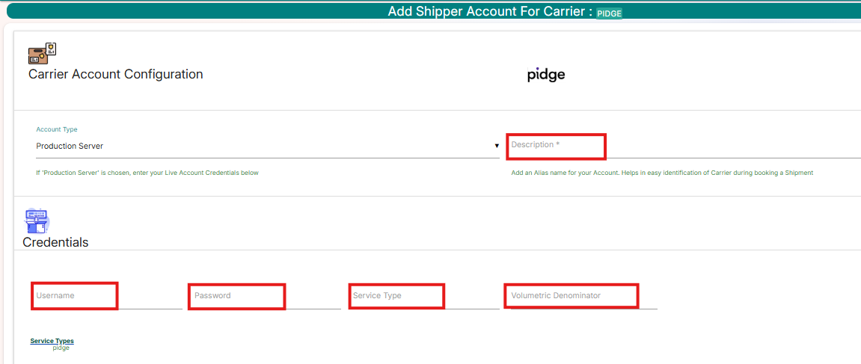This screenshot has width=861, height=364.
Task: Click the Account Type label
Action: pyautogui.click(x=57, y=129)
